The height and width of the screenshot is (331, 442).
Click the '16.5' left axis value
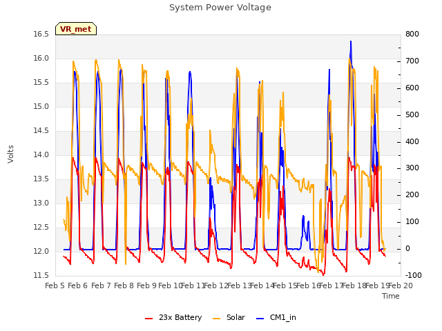click(x=41, y=34)
